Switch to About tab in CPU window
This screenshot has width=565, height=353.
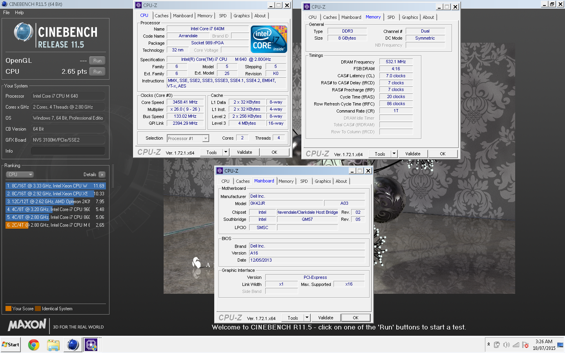260,16
